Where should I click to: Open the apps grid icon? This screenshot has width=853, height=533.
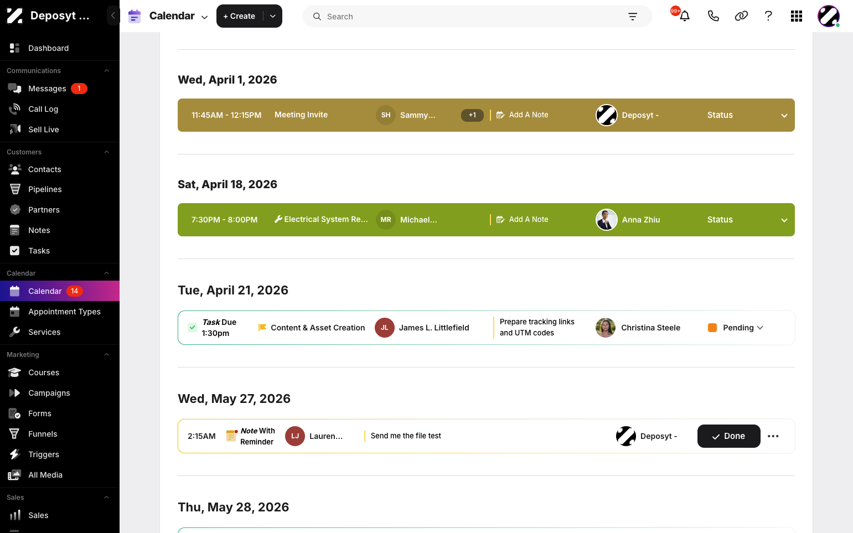(797, 16)
